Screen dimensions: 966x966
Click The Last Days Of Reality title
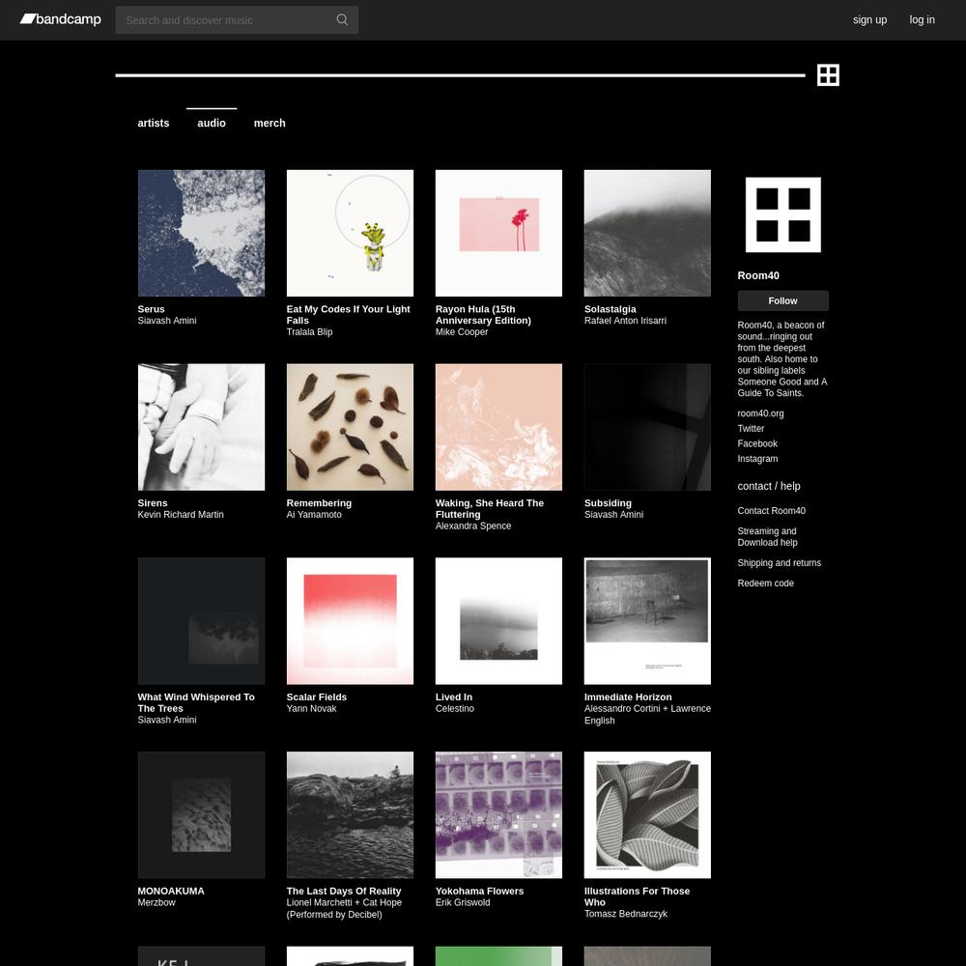344,891
